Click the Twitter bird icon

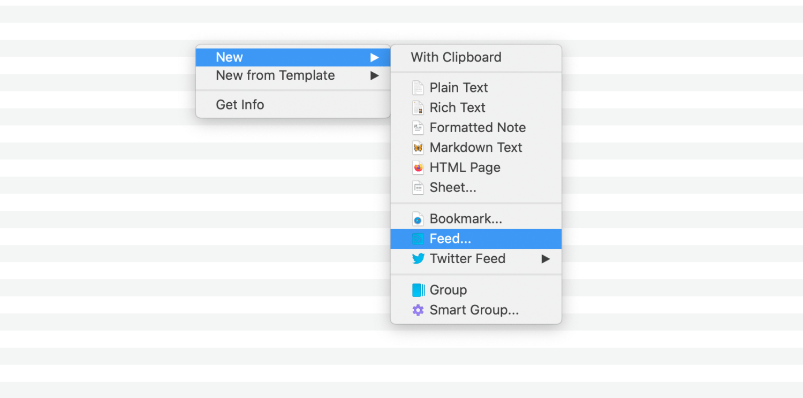click(x=418, y=259)
